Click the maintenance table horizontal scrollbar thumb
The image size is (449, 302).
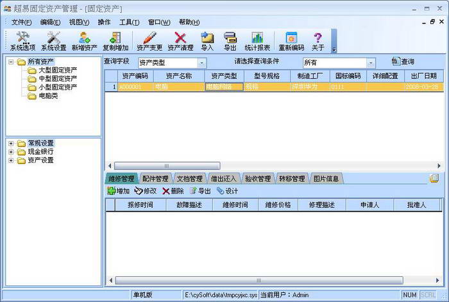[x=259, y=280]
